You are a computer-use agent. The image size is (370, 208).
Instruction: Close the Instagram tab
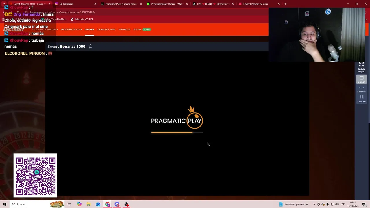click(95, 4)
